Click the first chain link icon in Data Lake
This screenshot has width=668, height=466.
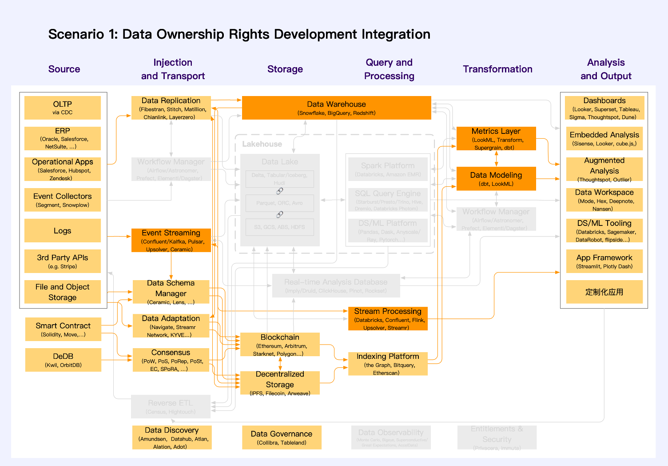[x=280, y=191]
